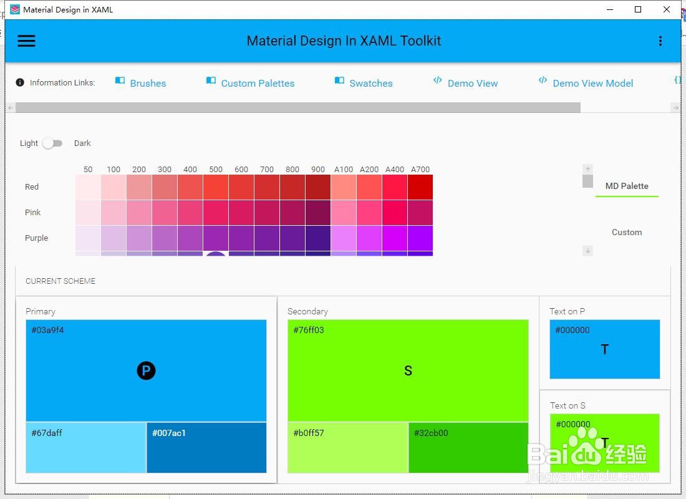The width and height of the screenshot is (686, 499).
Task: Select the Primary color block #03a9f4
Action: (x=146, y=371)
